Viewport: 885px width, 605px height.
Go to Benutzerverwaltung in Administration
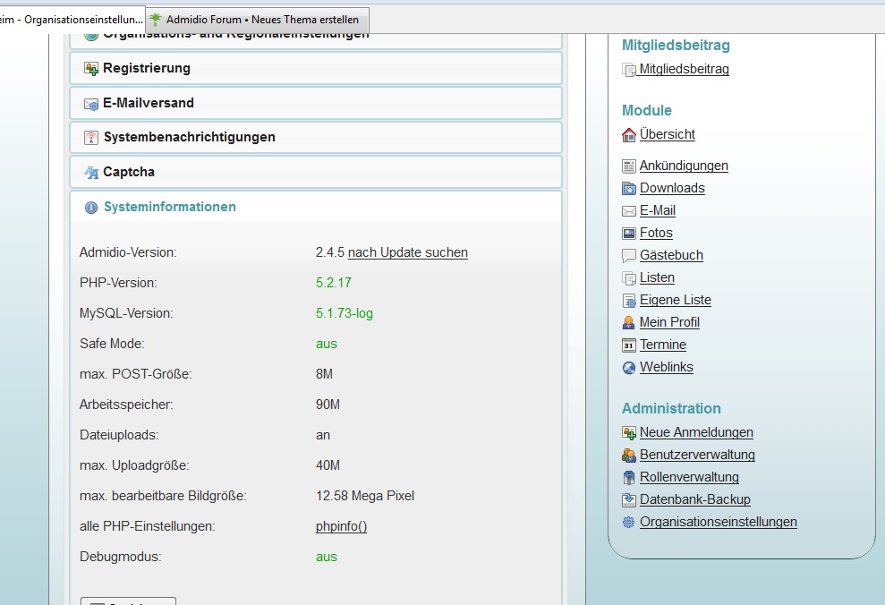point(697,455)
